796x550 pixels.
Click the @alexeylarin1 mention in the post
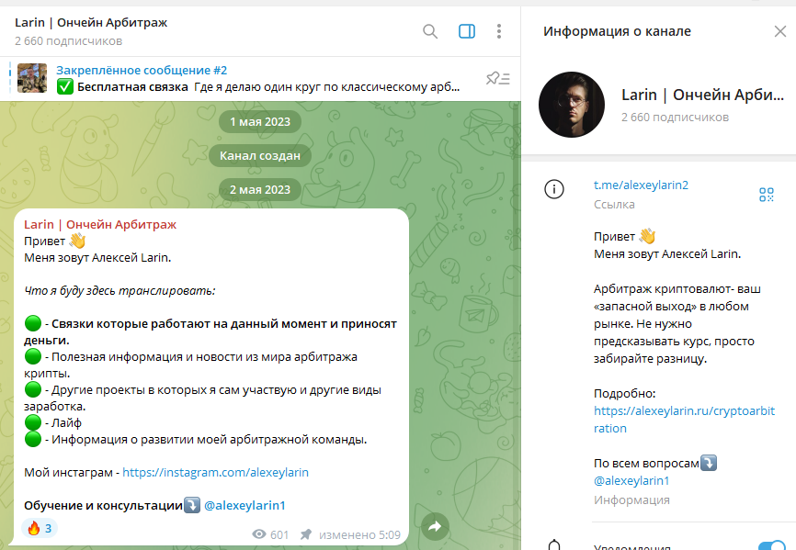tap(244, 505)
